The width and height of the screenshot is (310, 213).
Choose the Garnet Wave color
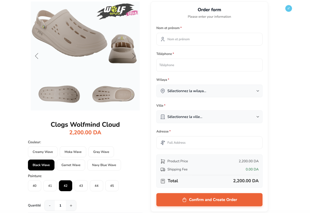pos(71,165)
